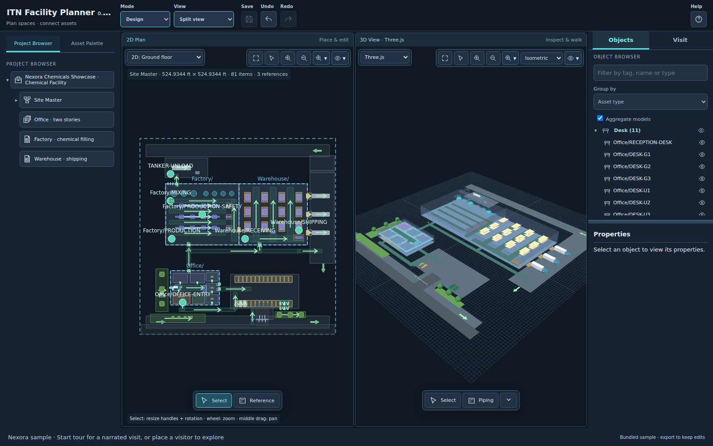Open visibility options in 3D View toolbar

click(573, 58)
